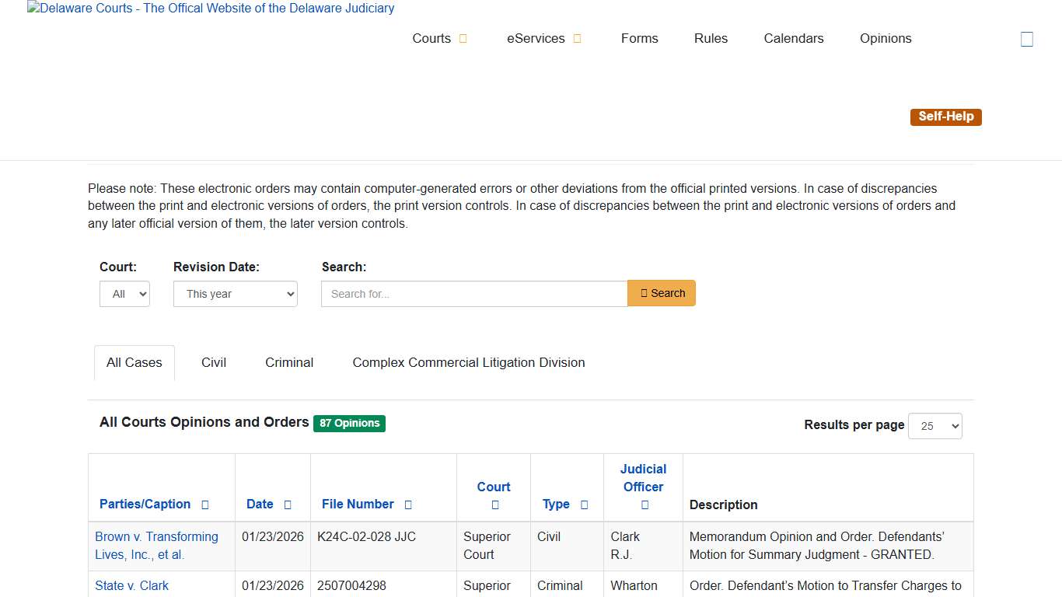Click the icon in the top-right header corner
This screenshot has width=1062, height=597.
[x=1026, y=39]
